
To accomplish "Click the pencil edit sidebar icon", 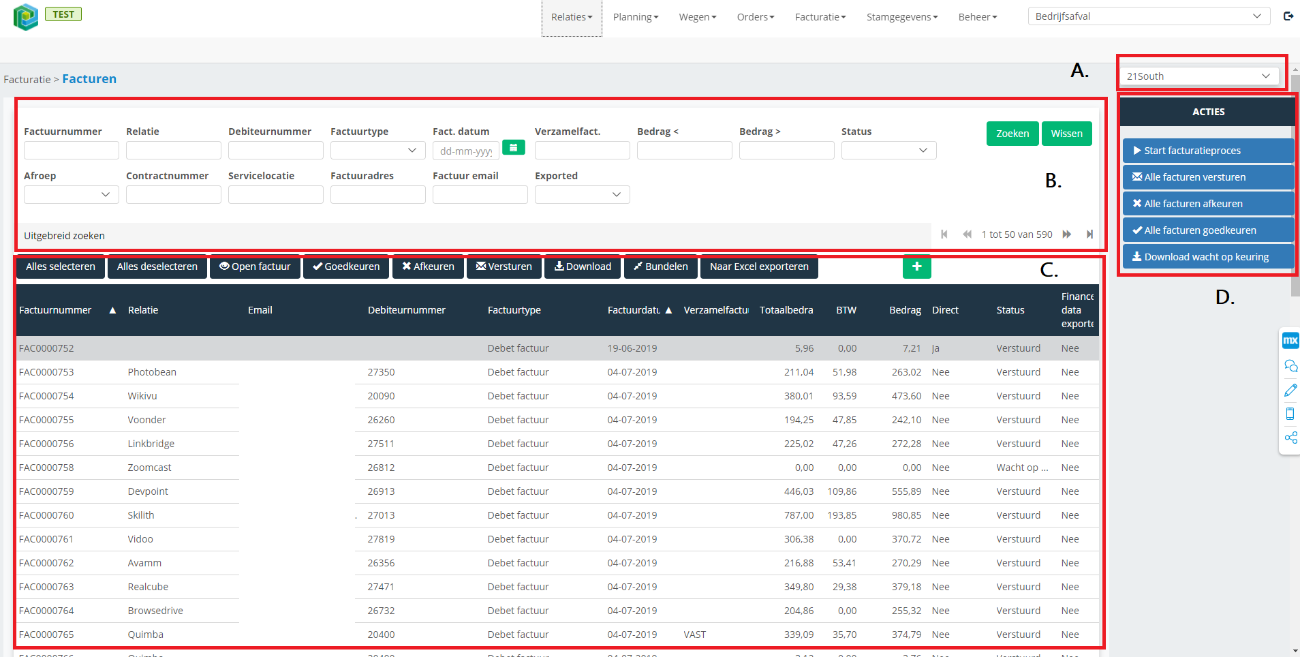I will click(x=1290, y=390).
